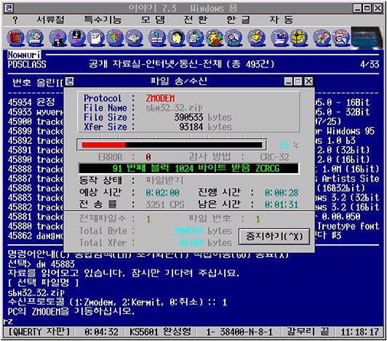
Task: Click the yellow stamp on book toolbar icon
Action: tap(256, 38)
